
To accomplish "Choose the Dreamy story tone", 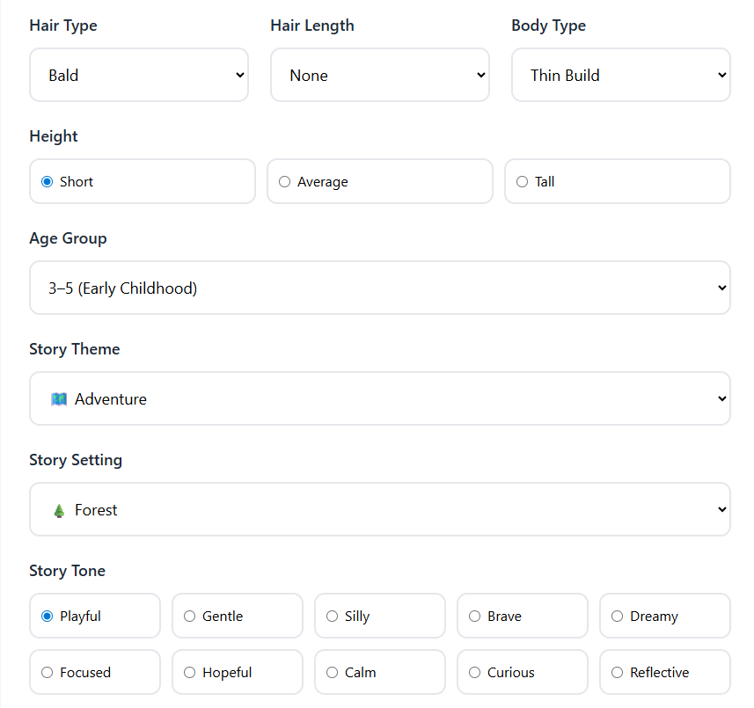I will [618, 617].
